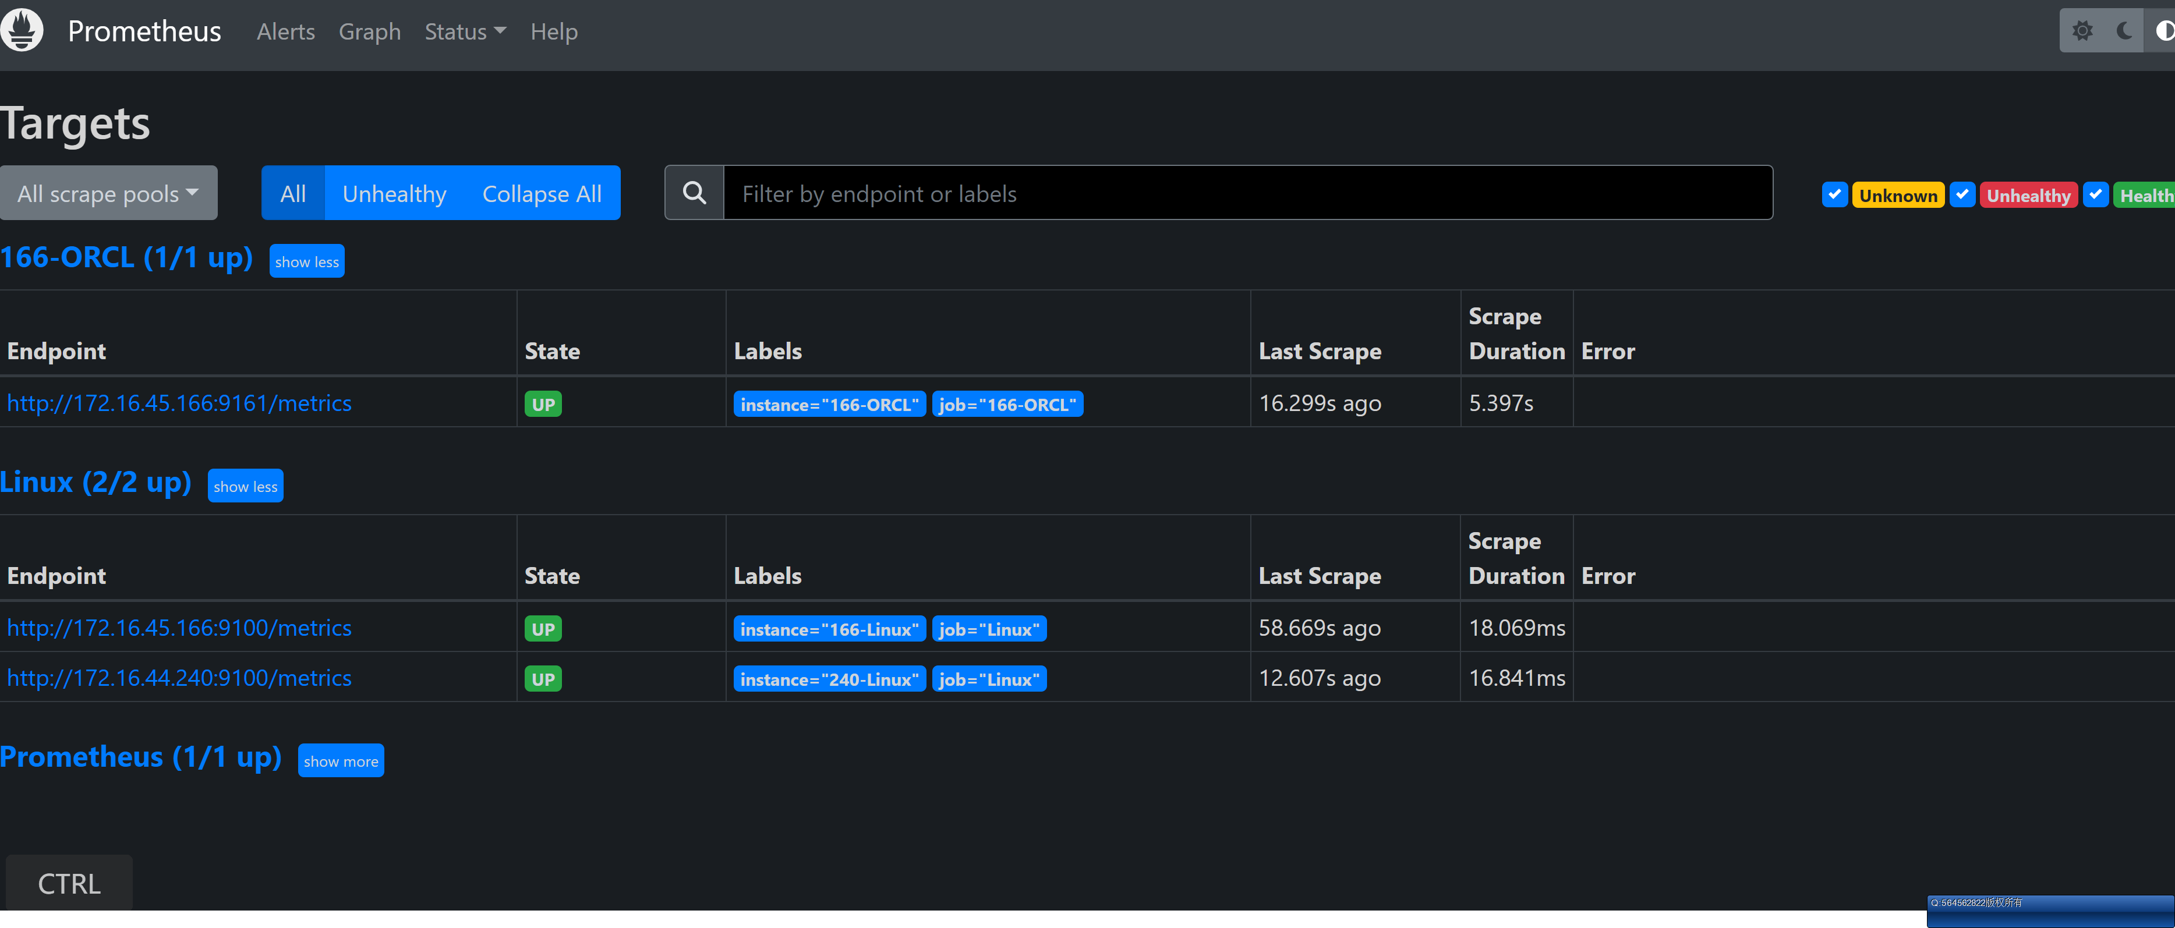Viewport: 2175px width, 928px height.
Task: Disable the Unhealthy state filter
Action: 1963,194
